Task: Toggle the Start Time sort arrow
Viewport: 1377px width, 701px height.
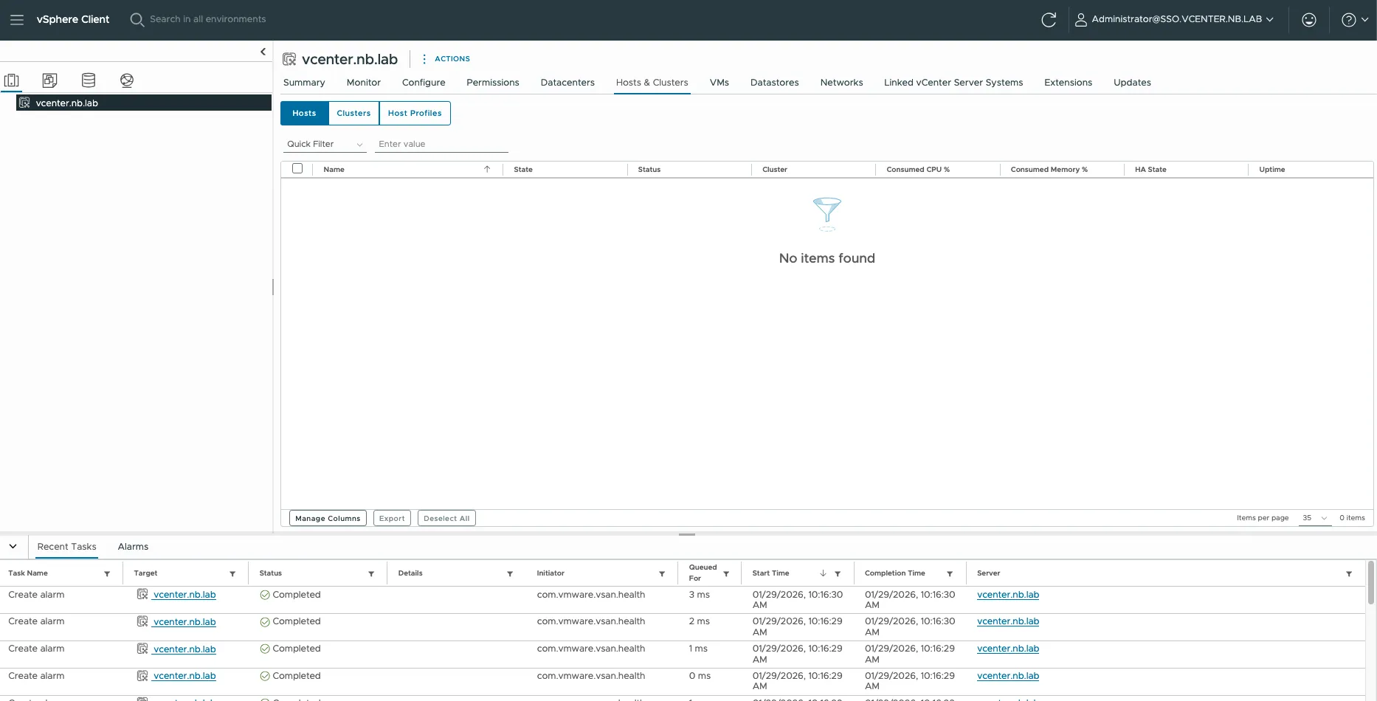Action: (823, 573)
